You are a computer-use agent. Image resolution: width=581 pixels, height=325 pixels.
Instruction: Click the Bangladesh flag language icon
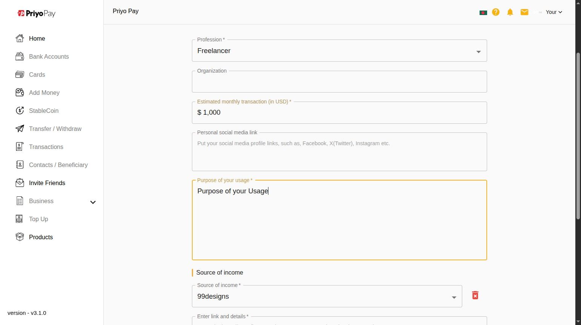[483, 12]
